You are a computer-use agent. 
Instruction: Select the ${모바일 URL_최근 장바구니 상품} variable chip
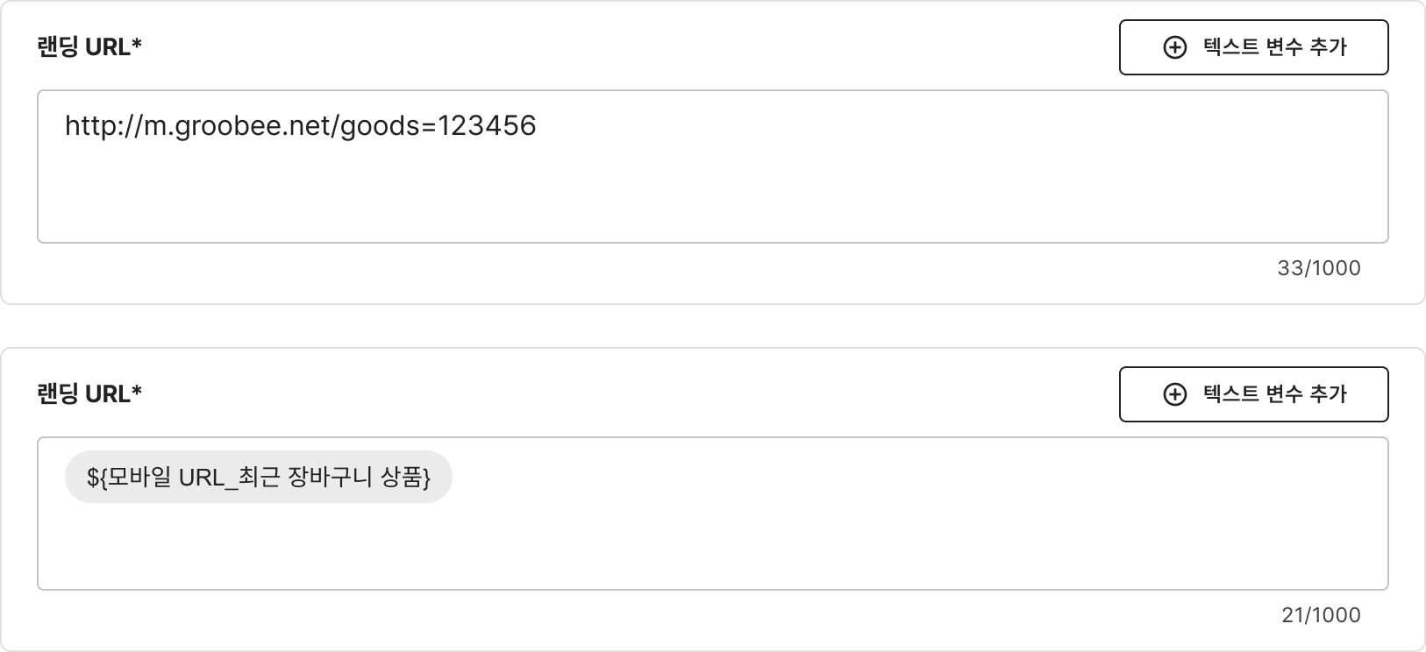point(258,478)
